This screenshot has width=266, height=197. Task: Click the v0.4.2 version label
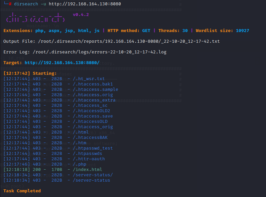click(x=81, y=15)
